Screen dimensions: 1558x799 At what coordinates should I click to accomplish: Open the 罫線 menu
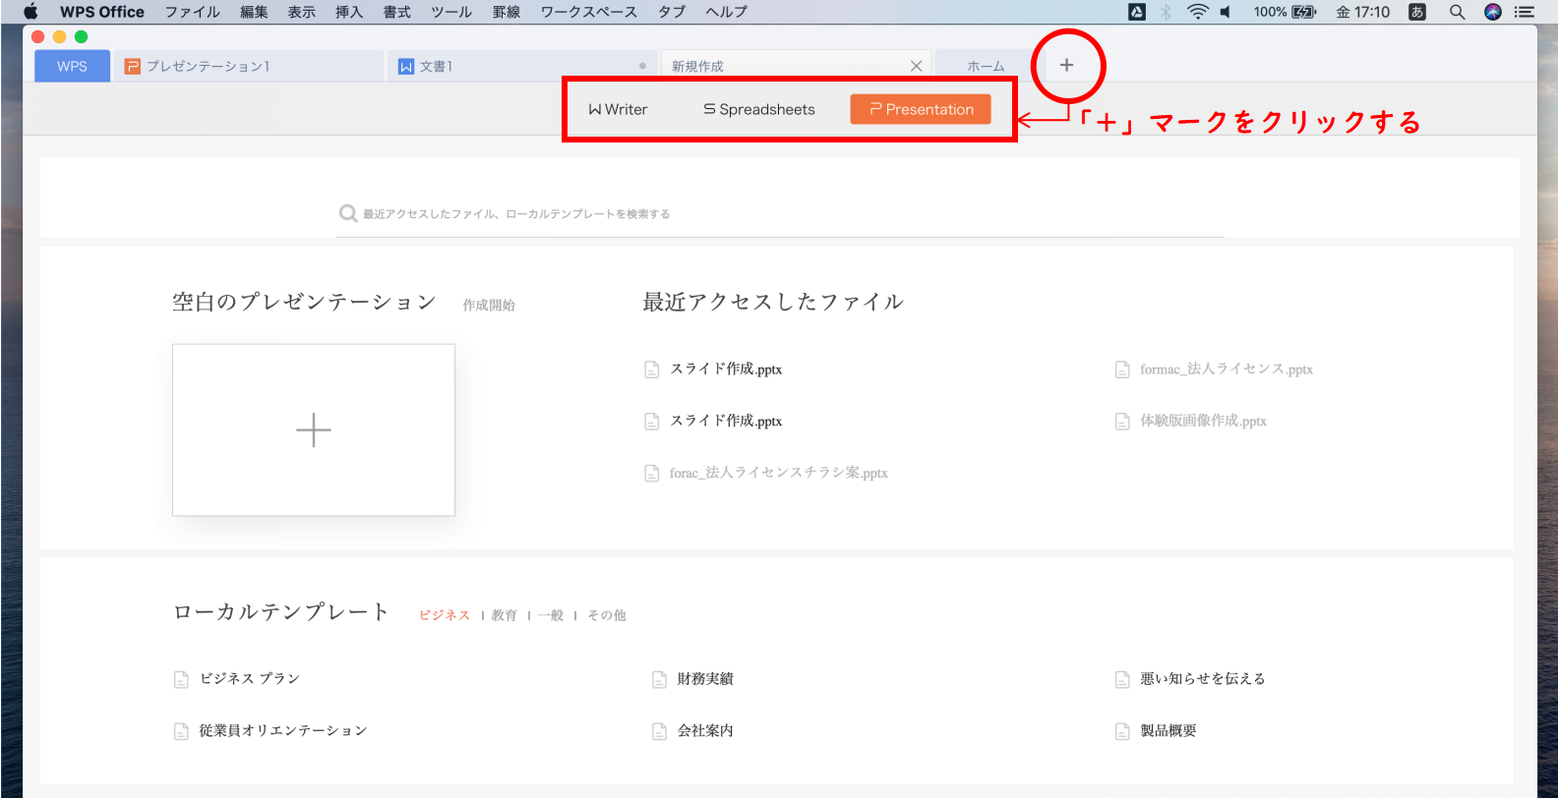[507, 12]
